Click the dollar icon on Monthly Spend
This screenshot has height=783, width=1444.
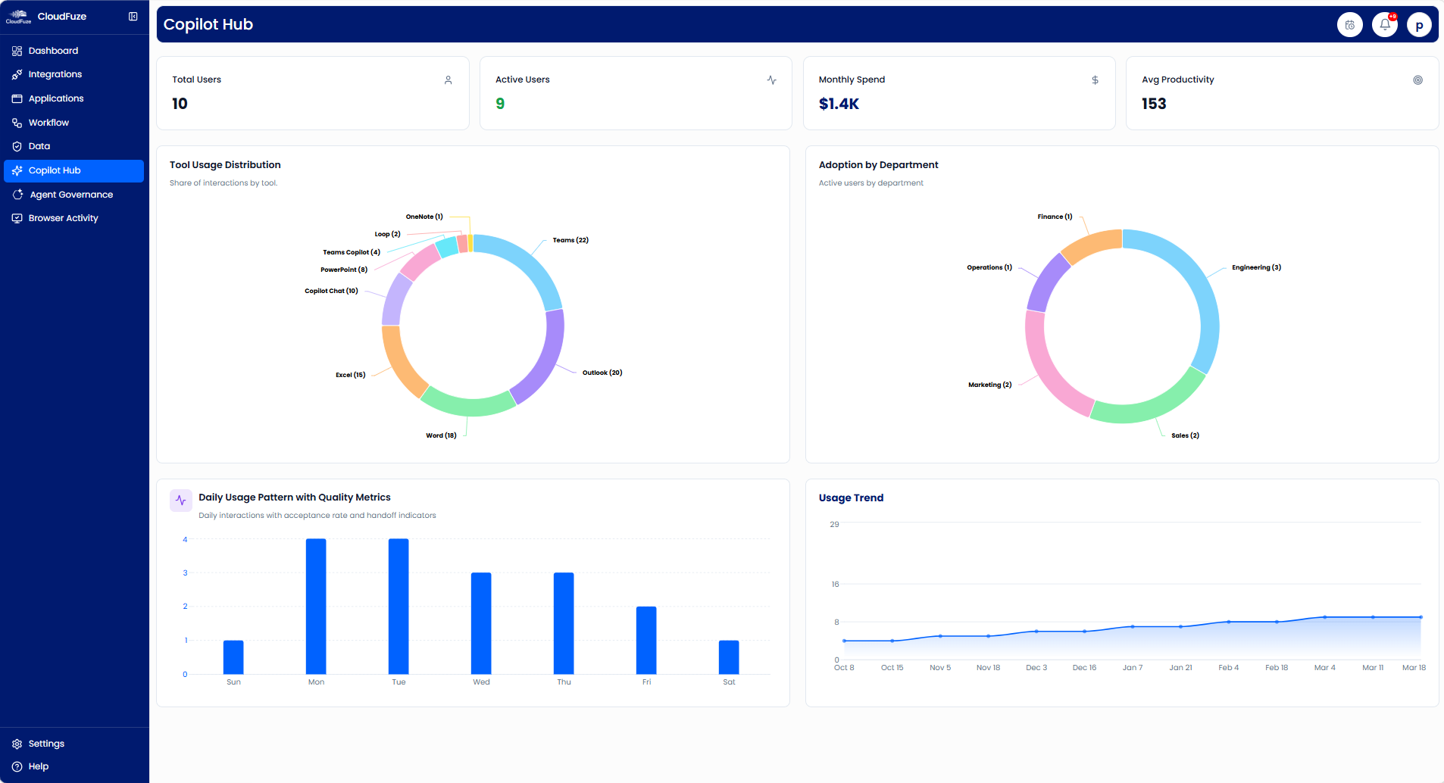(x=1095, y=80)
